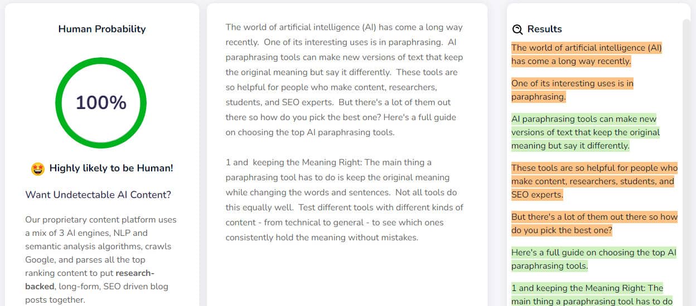Click the bold "research-backed" text
Image resolution: width=696 pixels, height=306 pixels.
coord(89,280)
